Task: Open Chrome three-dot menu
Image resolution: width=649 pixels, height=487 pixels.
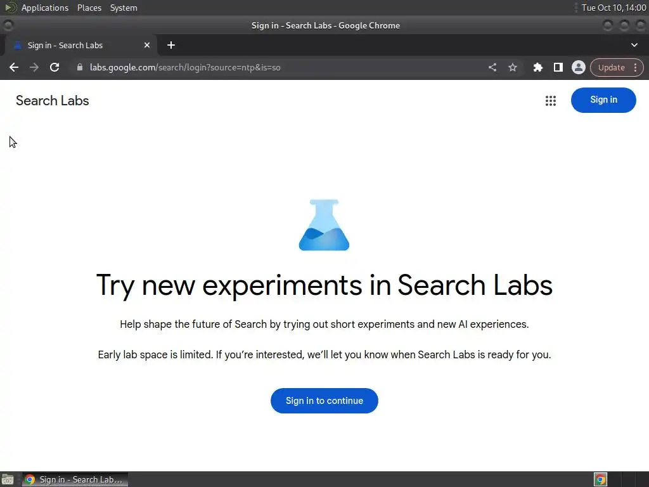Action: click(635, 67)
